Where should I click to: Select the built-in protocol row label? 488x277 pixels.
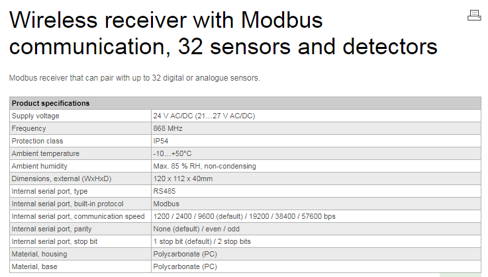[x=68, y=204]
